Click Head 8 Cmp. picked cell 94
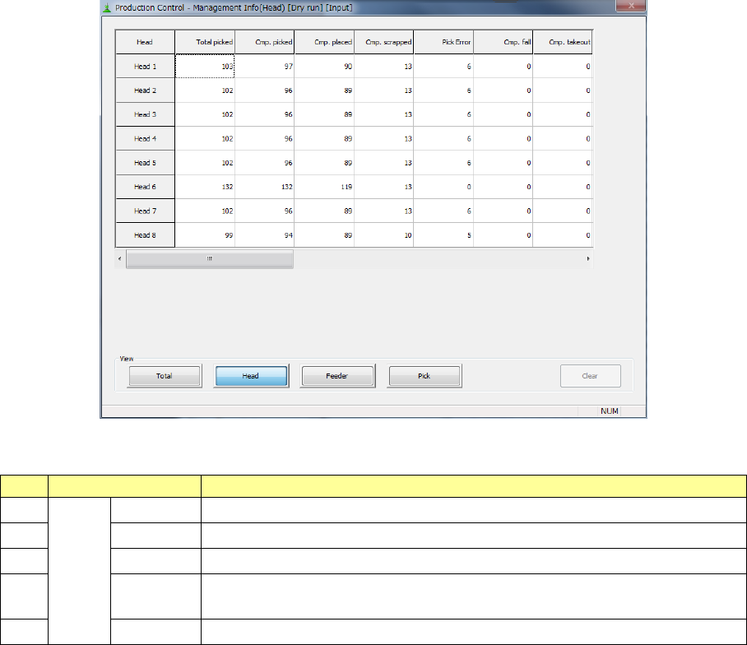 264,235
